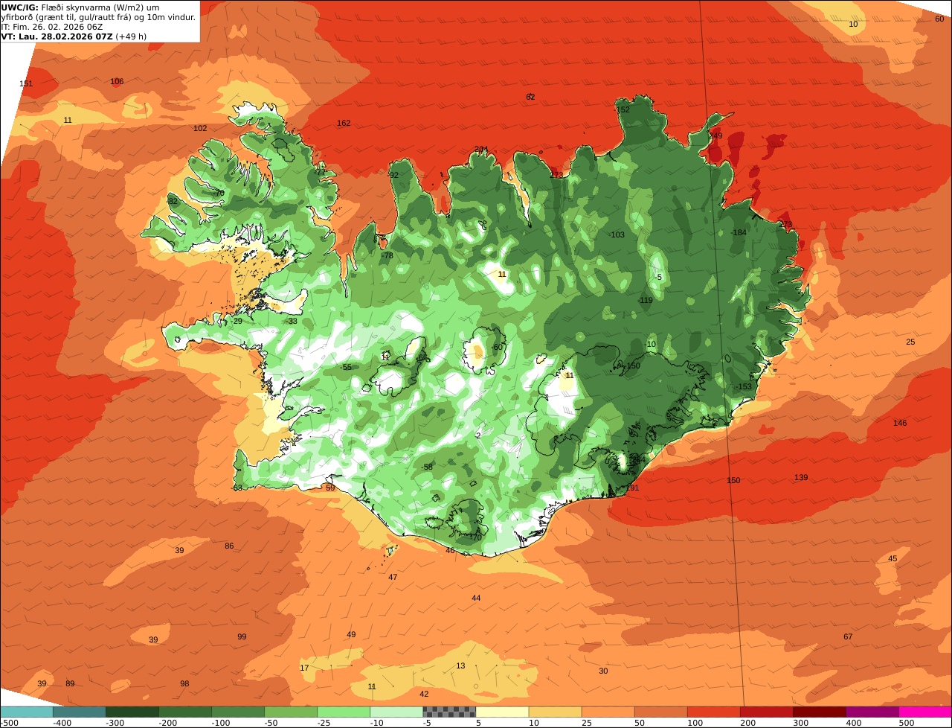This screenshot has height=728, width=952.
Task: Pick the dark red 300 to 400 legend swatch
Action: (x=819, y=712)
